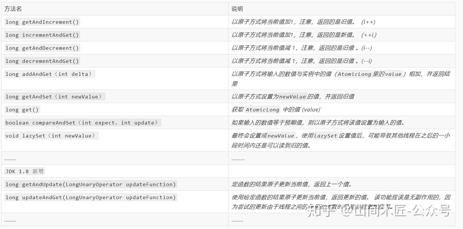Select the 说明 column header
Screen dimensions: 463x229
[x=237, y=9]
